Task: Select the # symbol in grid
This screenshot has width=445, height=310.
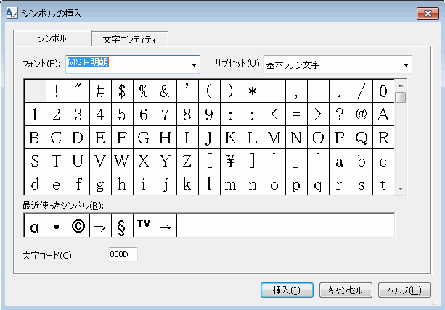Action: pyautogui.click(x=100, y=91)
